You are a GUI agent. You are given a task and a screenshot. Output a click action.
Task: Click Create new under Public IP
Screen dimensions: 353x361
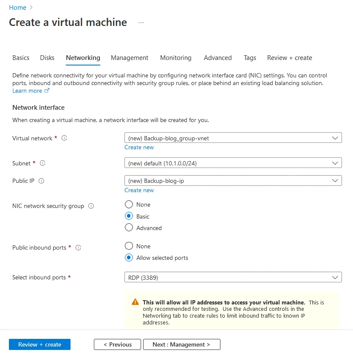139,190
